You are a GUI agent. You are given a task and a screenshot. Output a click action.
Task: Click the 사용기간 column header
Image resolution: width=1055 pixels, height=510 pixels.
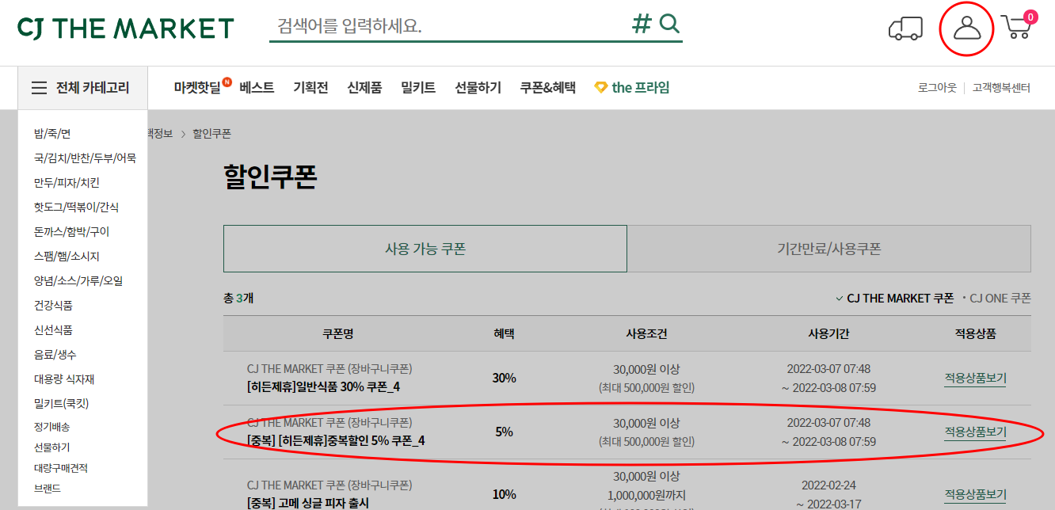click(x=828, y=334)
